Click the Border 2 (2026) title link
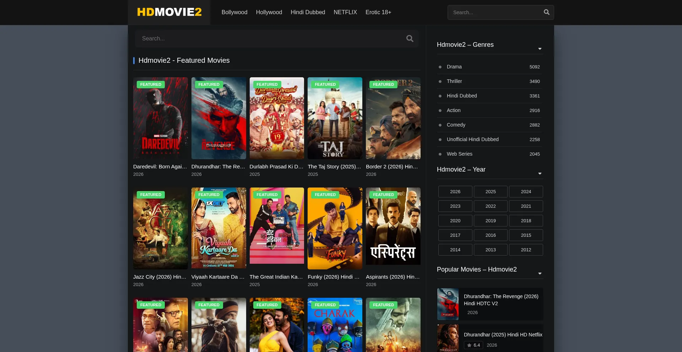 [392, 167]
